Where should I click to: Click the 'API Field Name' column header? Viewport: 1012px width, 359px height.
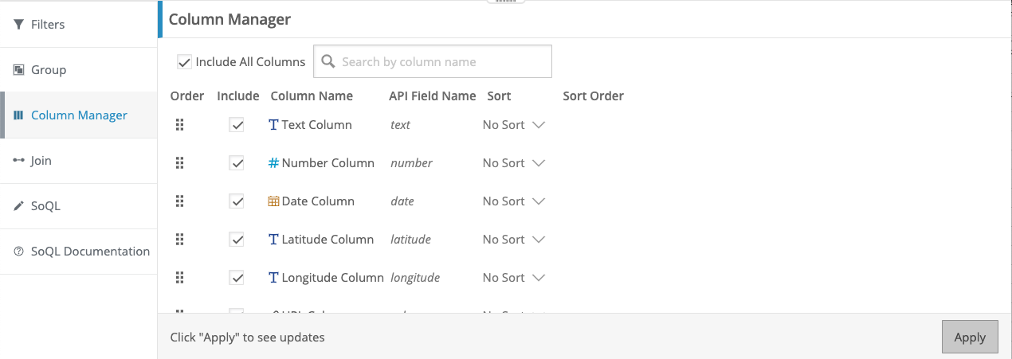pyautogui.click(x=433, y=96)
